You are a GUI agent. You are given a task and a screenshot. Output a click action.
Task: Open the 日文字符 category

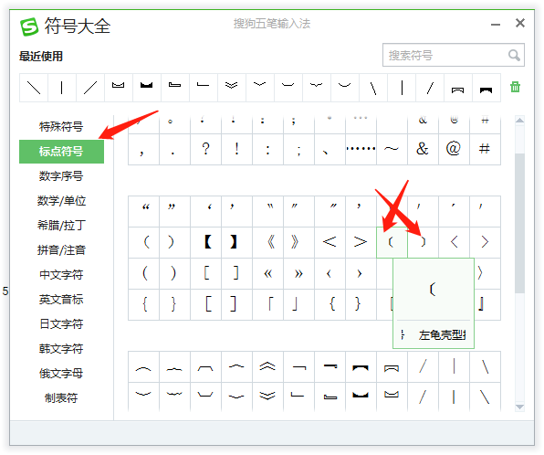61,324
